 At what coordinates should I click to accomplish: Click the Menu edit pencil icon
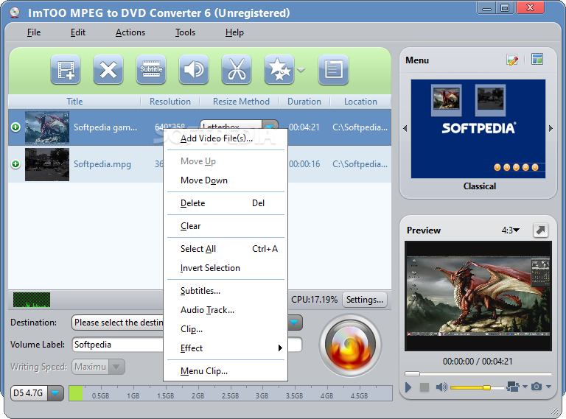(512, 60)
